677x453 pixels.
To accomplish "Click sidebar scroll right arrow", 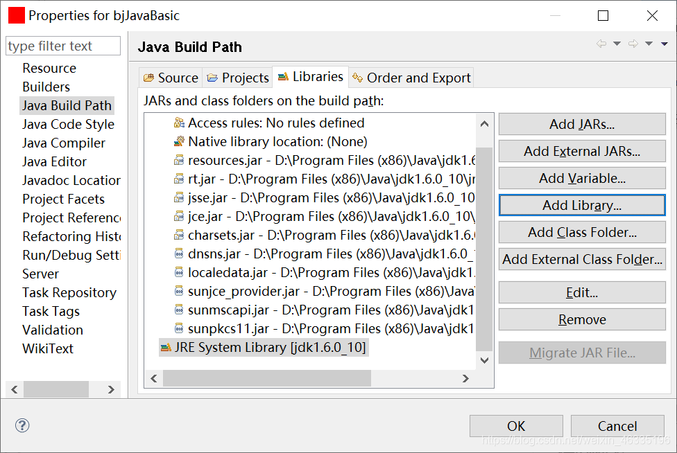I will coord(111,390).
